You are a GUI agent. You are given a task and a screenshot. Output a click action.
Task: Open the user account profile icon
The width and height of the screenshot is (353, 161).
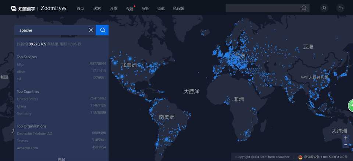pos(324,8)
